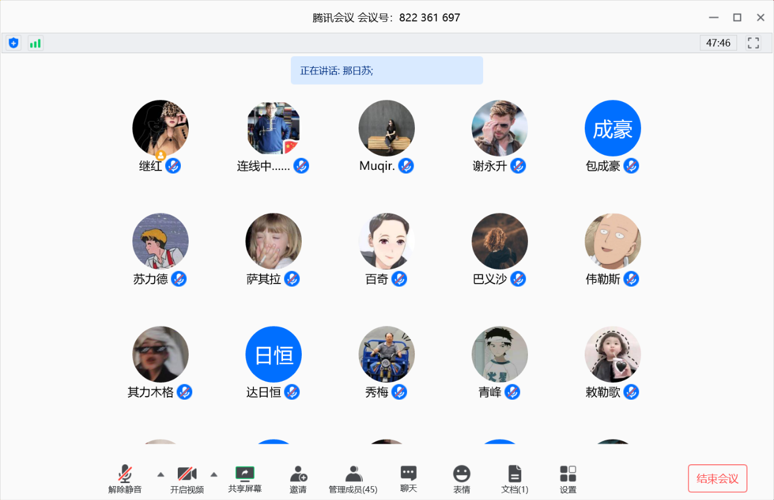
Task: Expand audio options arrow beside microphone
Action: pos(160,474)
